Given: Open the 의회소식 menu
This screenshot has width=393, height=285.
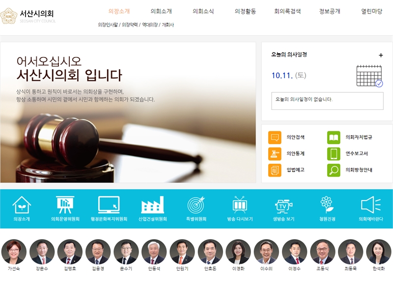Looking at the screenshot, I should pyautogui.click(x=203, y=11).
